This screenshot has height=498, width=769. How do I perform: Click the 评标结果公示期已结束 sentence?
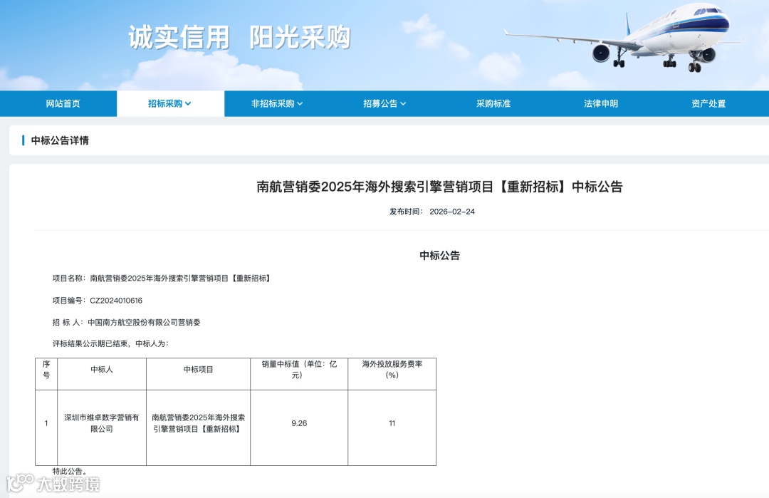tap(111, 344)
